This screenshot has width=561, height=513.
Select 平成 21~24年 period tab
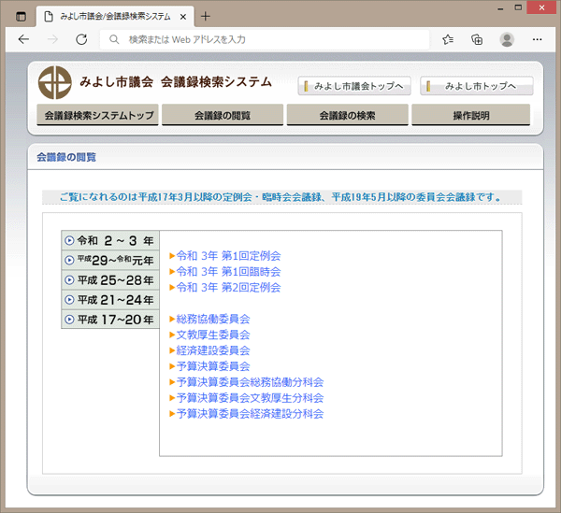[x=110, y=300]
